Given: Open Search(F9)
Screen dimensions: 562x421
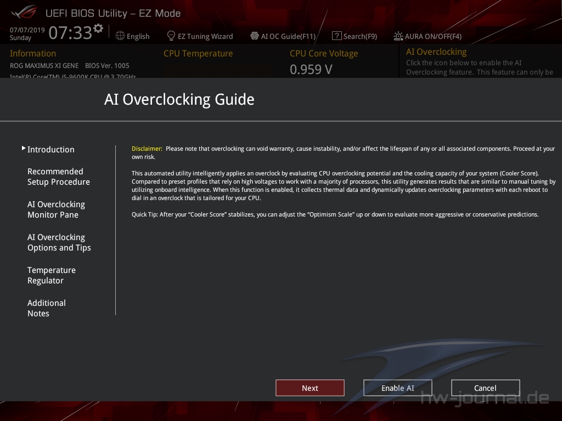Looking at the screenshot, I should (355, 36).
